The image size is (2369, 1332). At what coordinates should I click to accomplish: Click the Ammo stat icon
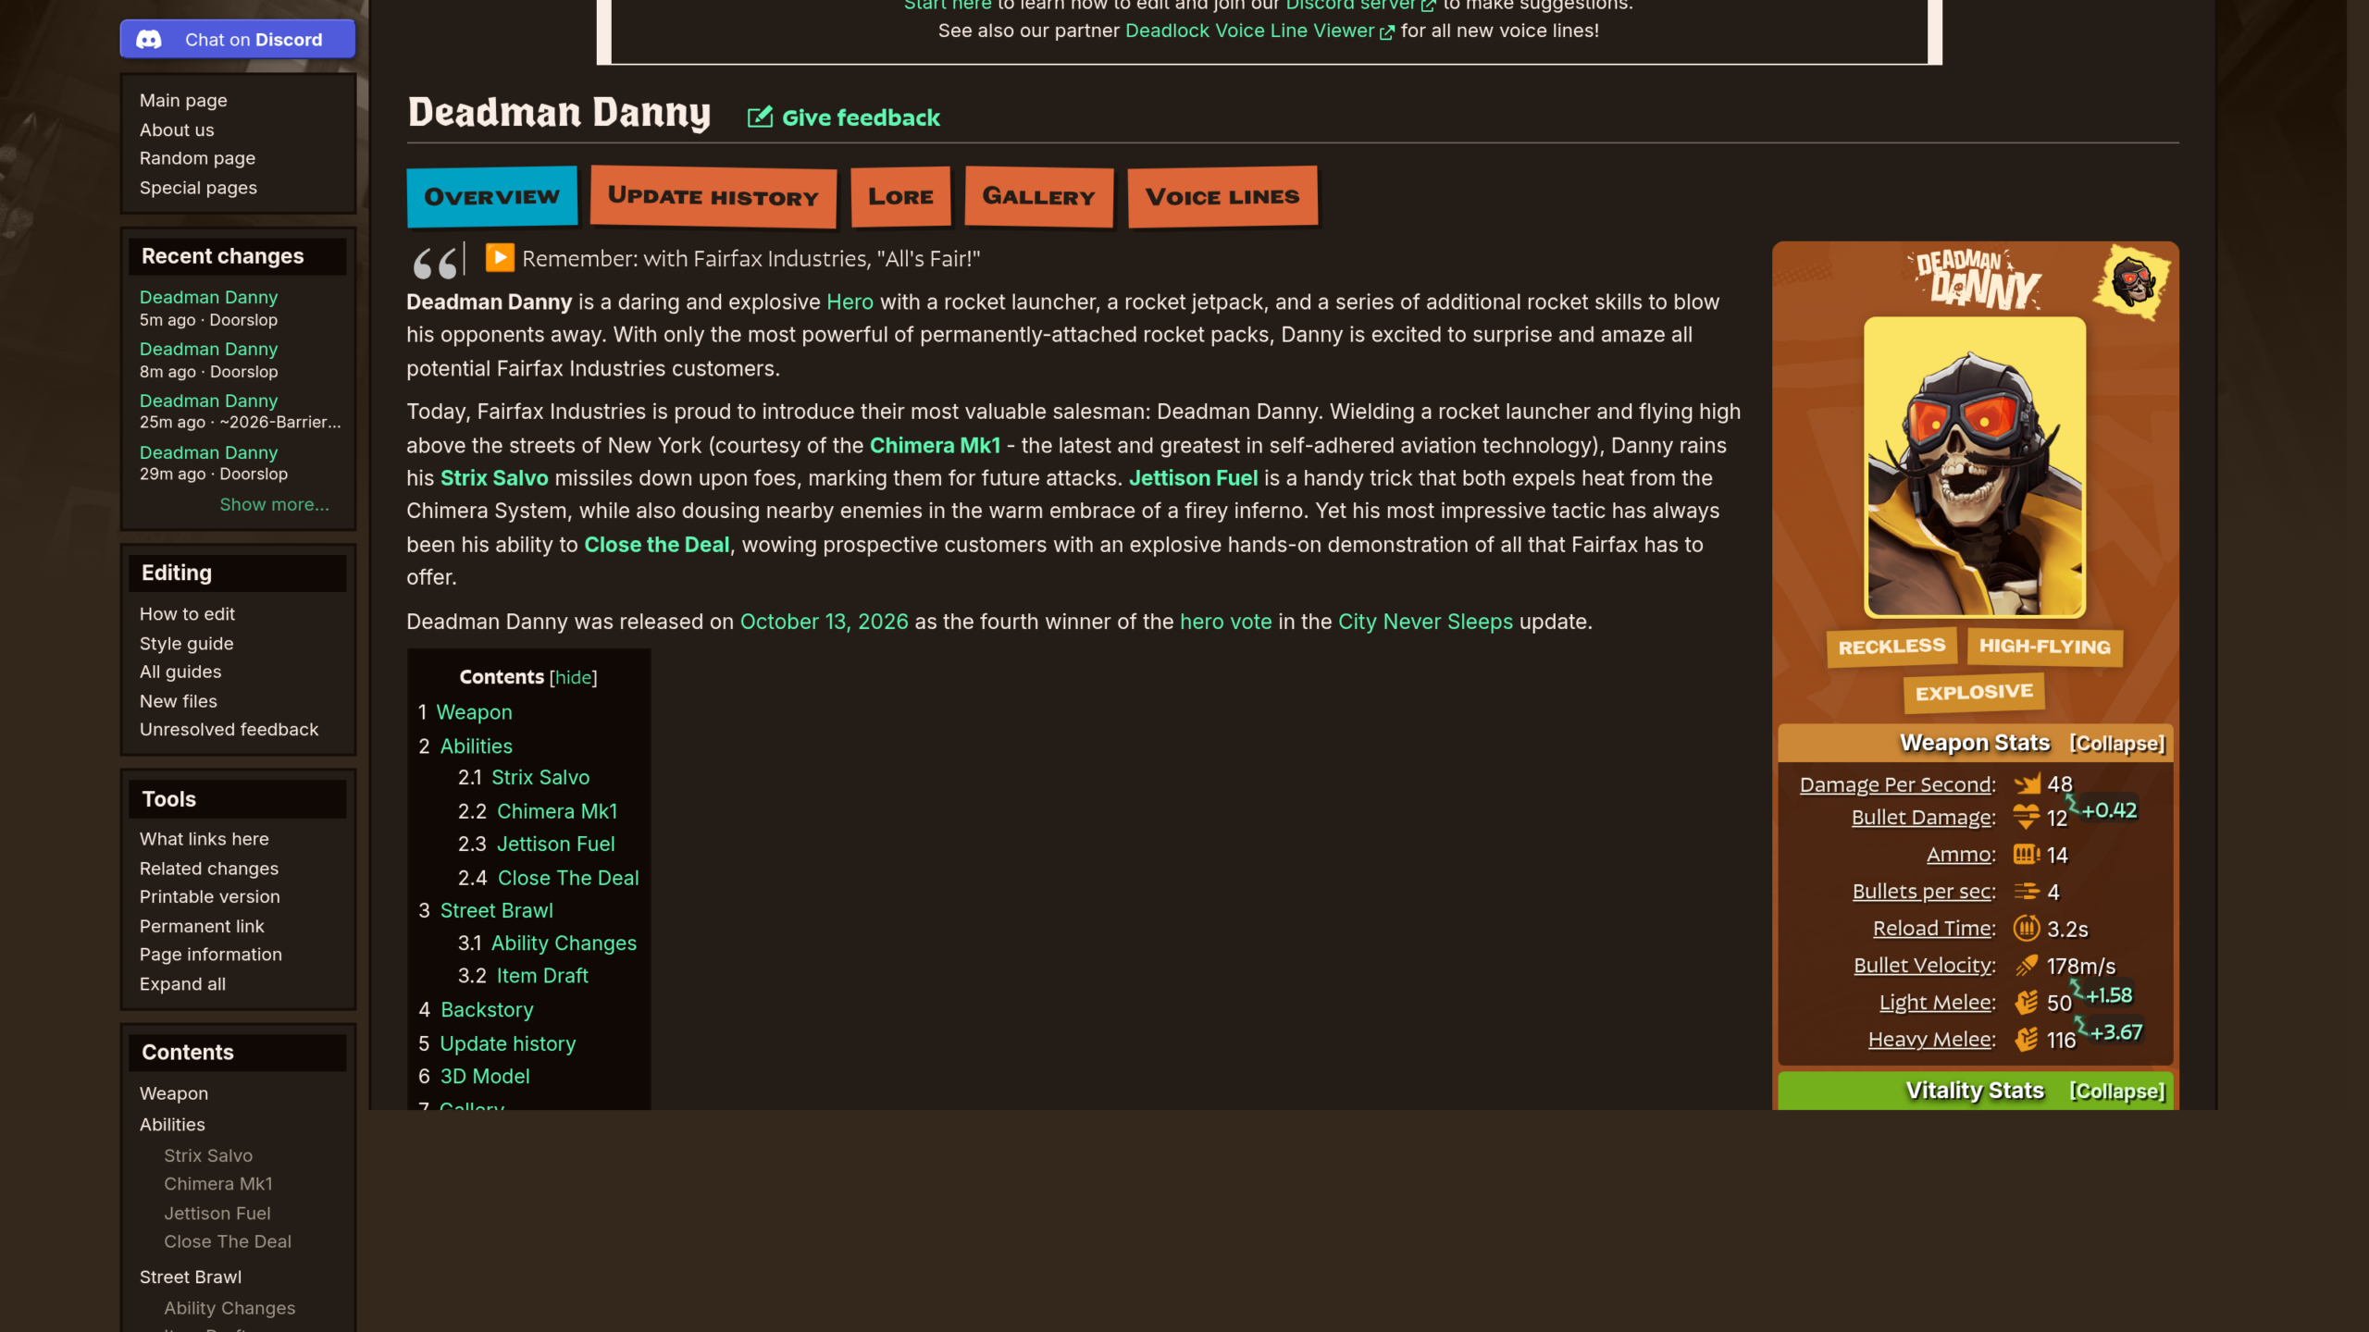coord(2027,855)
